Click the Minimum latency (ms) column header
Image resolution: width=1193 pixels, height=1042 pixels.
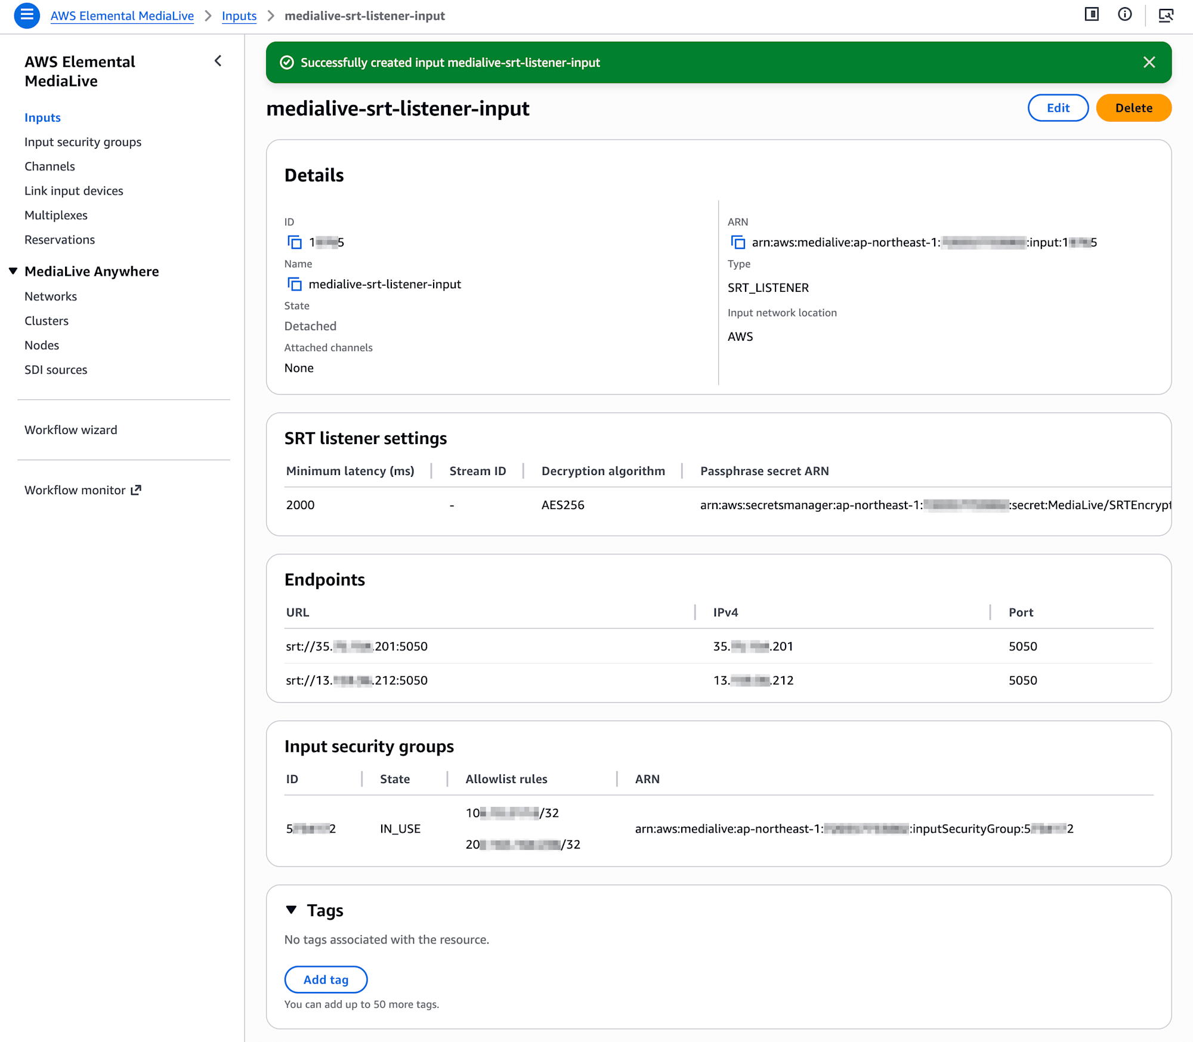[350, 471]
